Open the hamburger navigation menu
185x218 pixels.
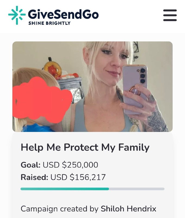point(170,15)
